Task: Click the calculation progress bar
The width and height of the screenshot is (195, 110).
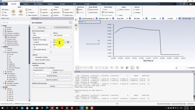Action: pyautogui.click(x=117, y=104)
